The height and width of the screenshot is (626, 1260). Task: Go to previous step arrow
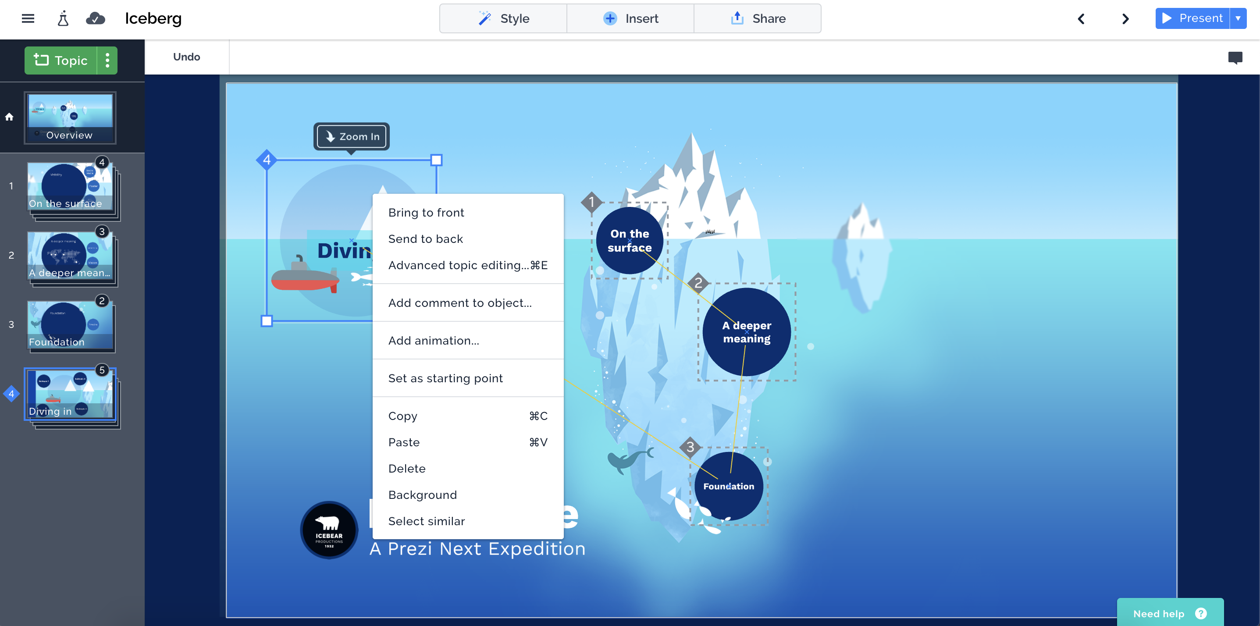[1081, 18]
